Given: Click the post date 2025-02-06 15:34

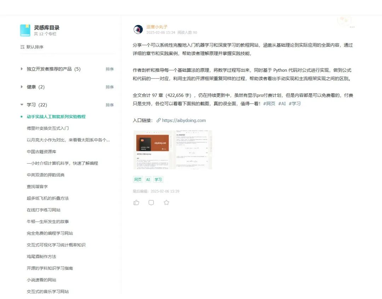Looking at the screenshot, I should 161,33.
